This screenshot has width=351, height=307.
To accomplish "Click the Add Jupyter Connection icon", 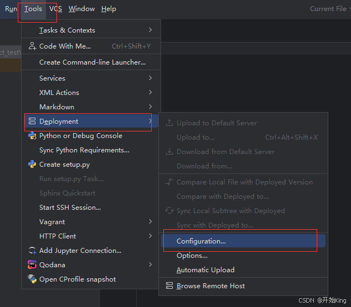I will pyautogui.click(x=32, y=251).
